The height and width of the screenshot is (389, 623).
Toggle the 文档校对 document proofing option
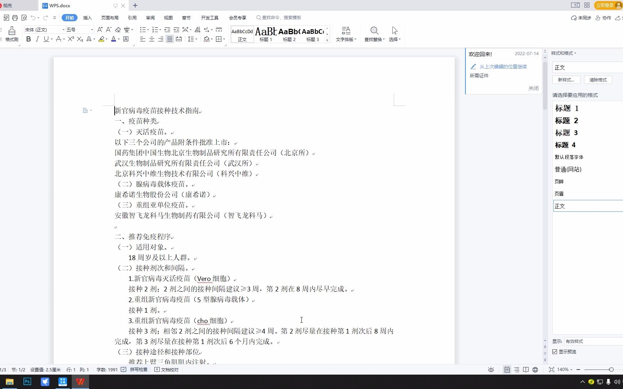tap(166, 370)
